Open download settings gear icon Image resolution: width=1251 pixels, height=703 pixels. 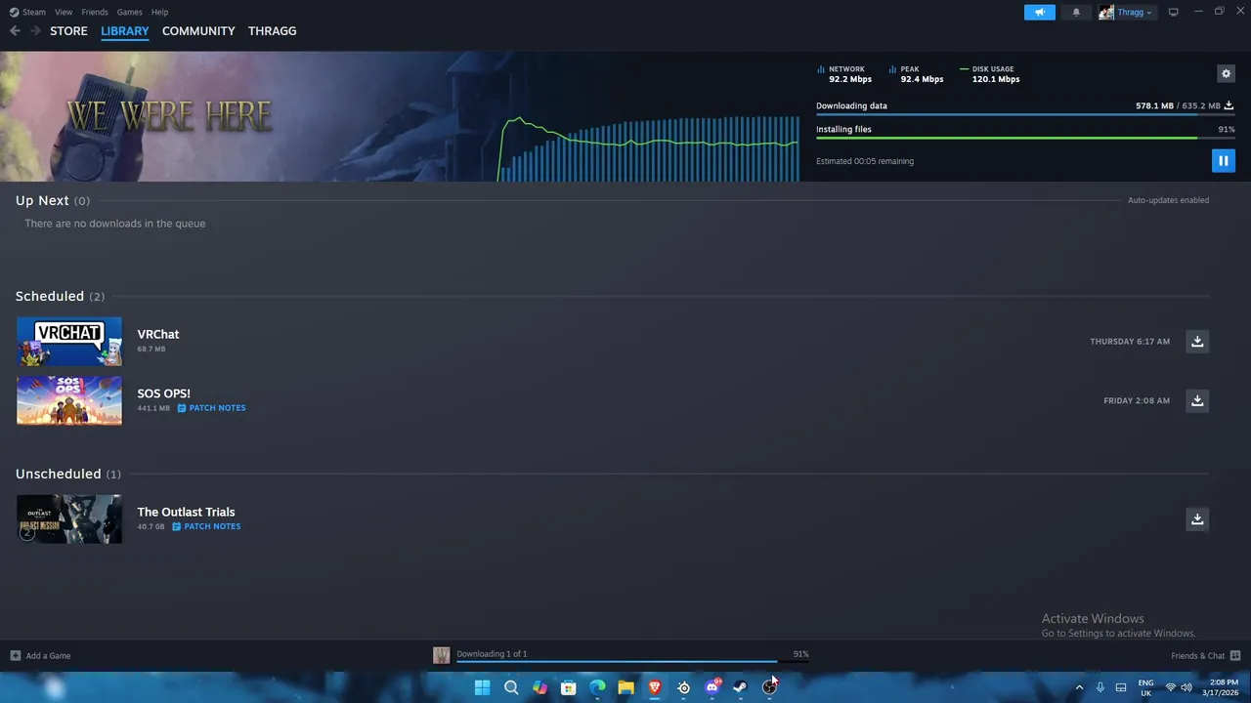click(1226, 73)
